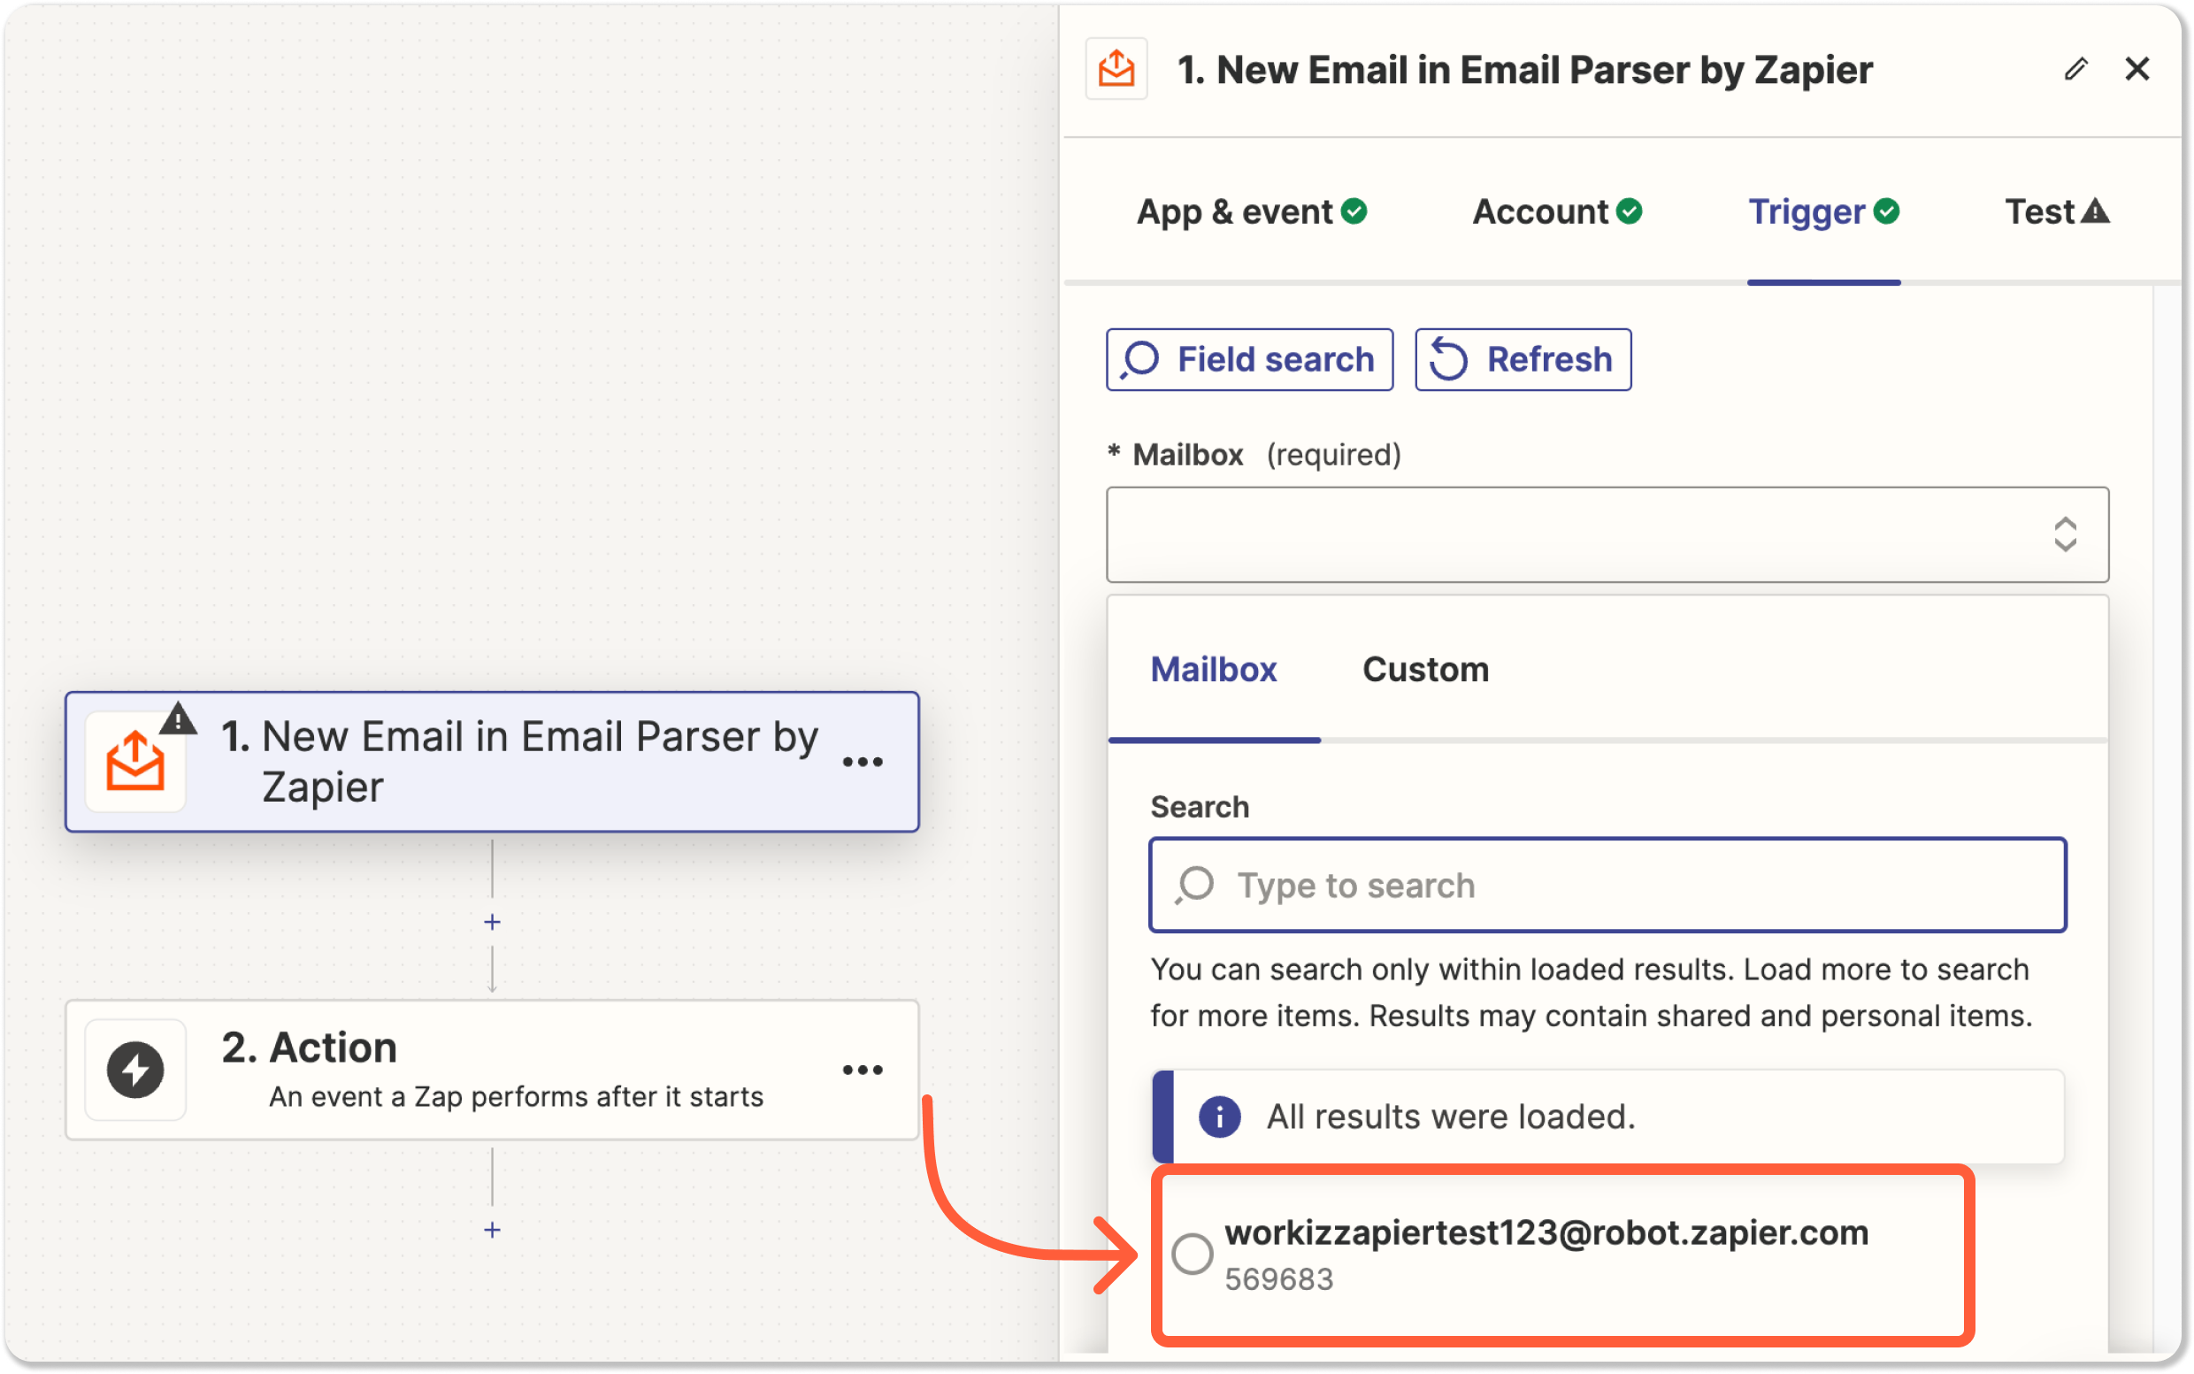The height and width of the screenshot is (1374, 2194).
Task: Click the lightning bolt Action icon
Action: [x=135, y=1070]
